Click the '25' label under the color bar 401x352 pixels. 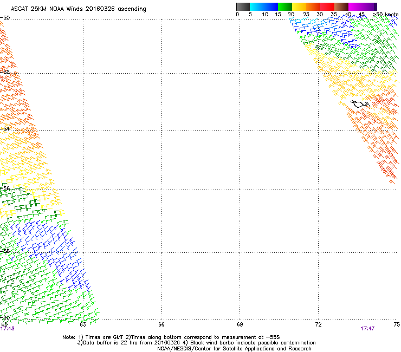click(306, 15)
